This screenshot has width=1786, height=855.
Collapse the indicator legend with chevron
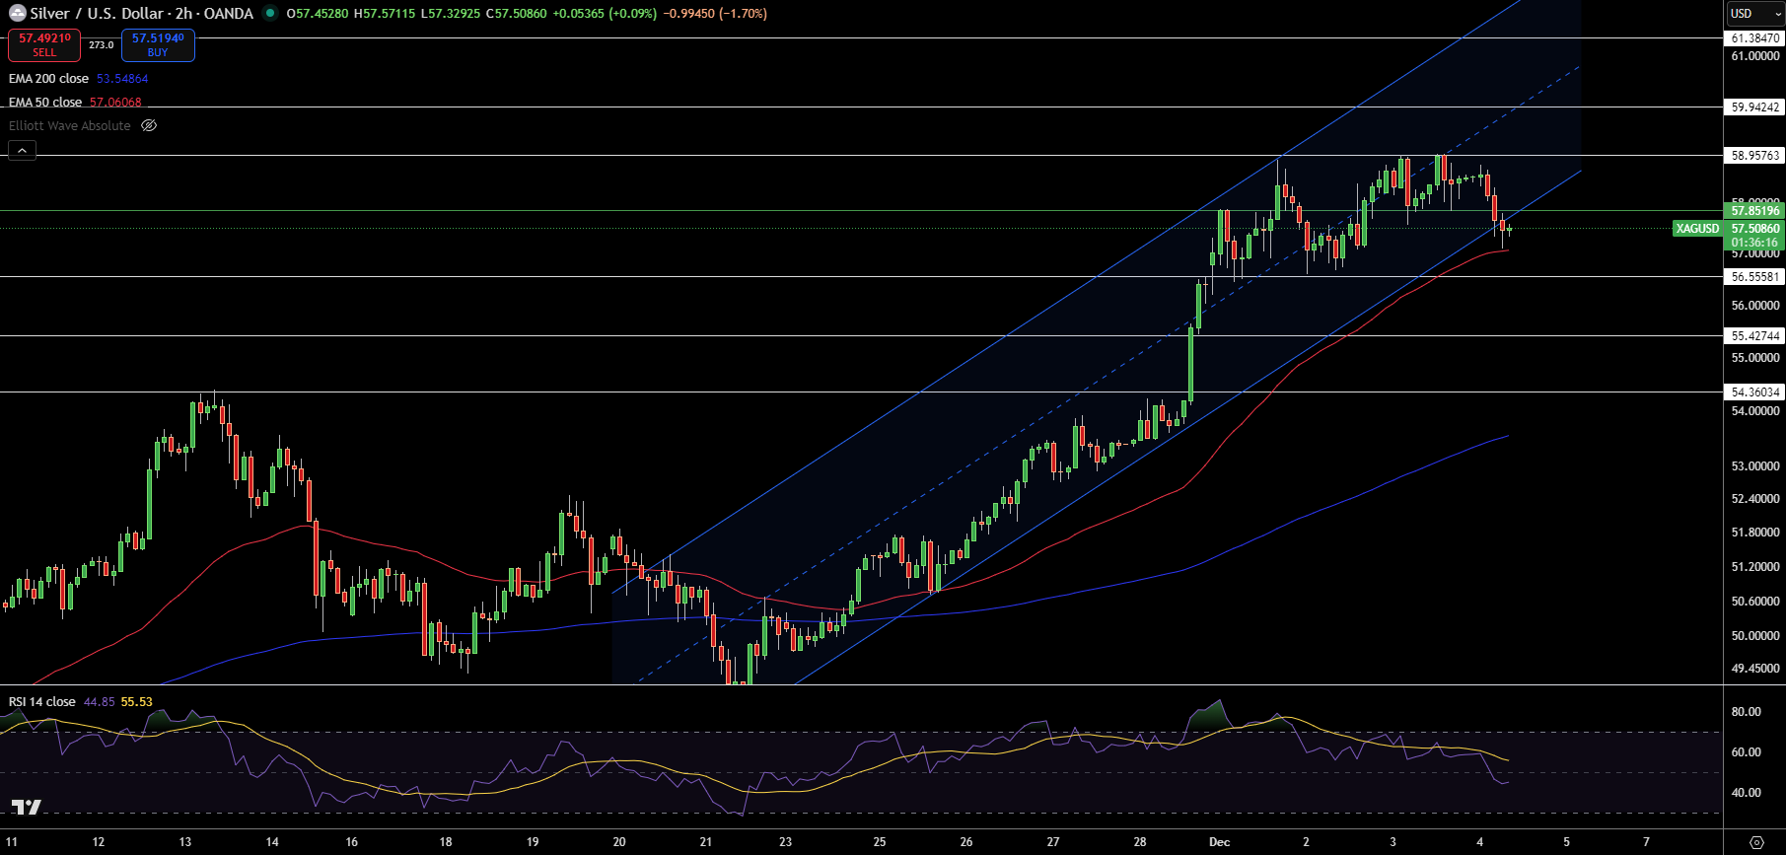pyautogui.click(x=23, y=150)
